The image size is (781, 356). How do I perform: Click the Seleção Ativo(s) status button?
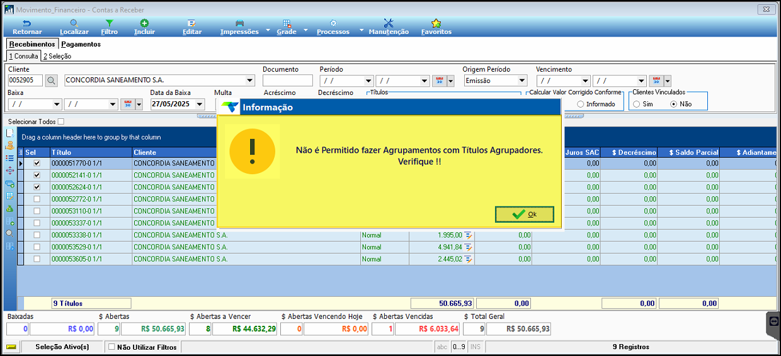coord(62,347)
